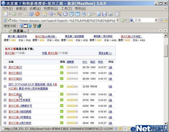
Task: Open a new tab with plus button
Action: [31, 31]
